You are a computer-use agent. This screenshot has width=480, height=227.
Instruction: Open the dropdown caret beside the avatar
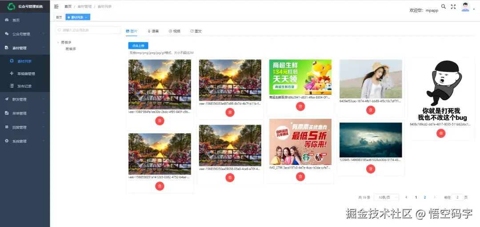pos(474,9)
